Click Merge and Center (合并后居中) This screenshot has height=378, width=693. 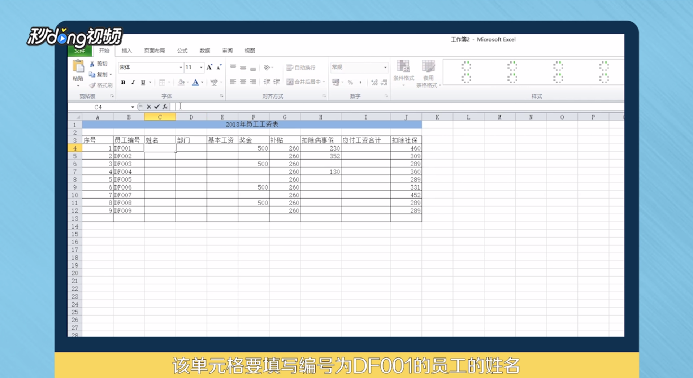point(303,82)
